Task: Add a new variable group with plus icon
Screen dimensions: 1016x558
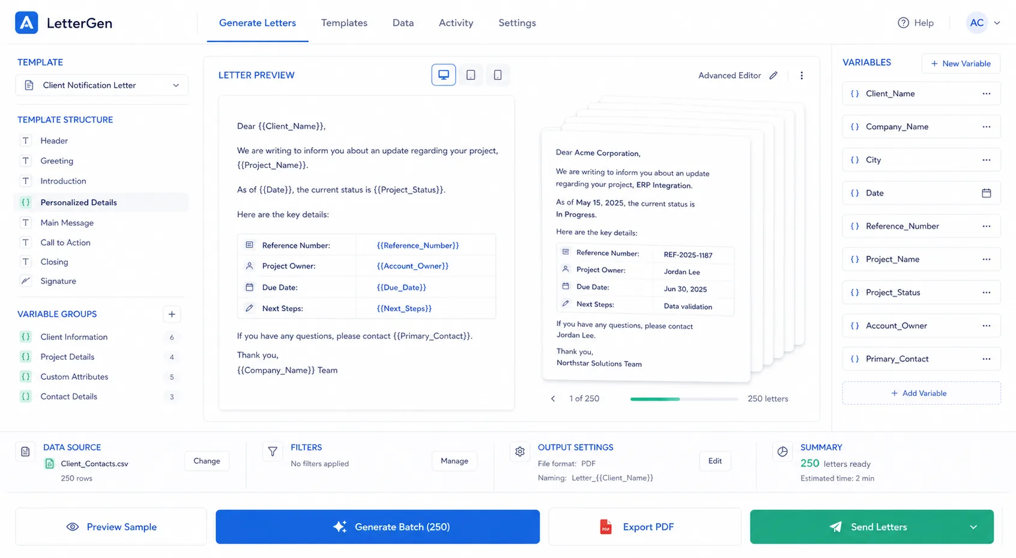Action: 172,314
